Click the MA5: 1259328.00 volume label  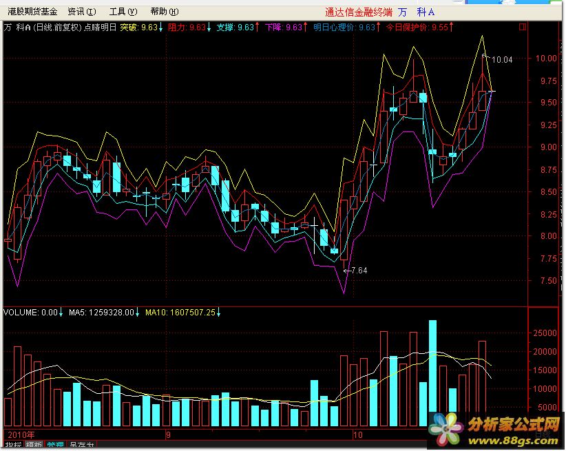point(105,313)
